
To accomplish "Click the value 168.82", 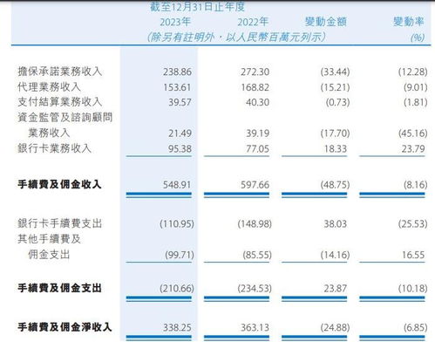I will click(255, 87).
